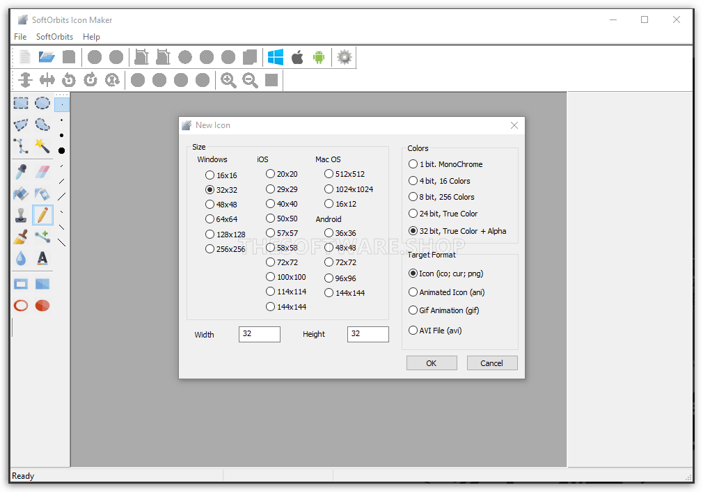
Task: Select the eyedropper color picker tool
Action: 21,172
